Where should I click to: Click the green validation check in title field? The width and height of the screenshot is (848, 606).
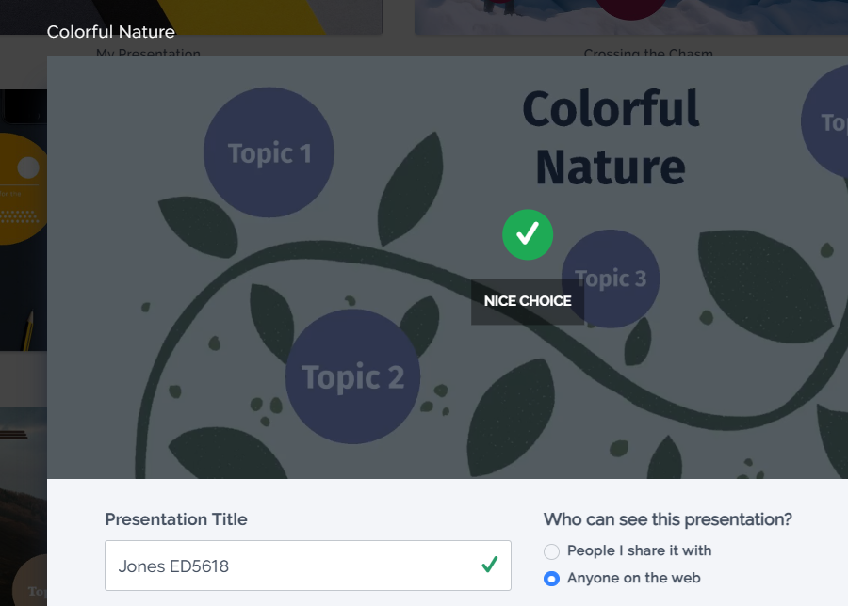coord(489,565)
